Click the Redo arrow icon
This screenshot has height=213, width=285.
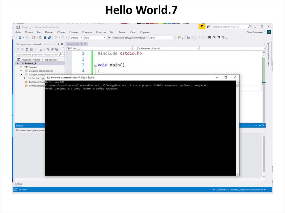click(63, 37)
